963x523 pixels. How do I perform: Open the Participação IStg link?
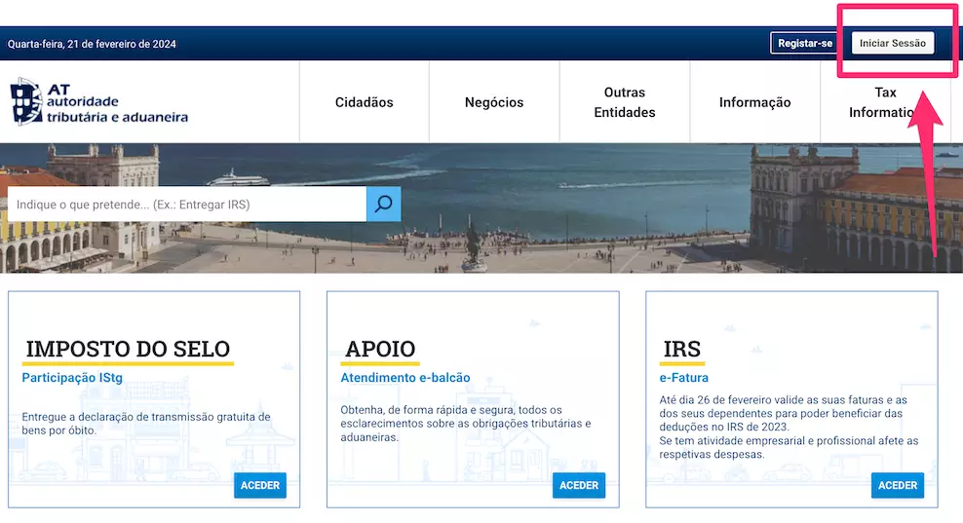[x=72, y=378]
